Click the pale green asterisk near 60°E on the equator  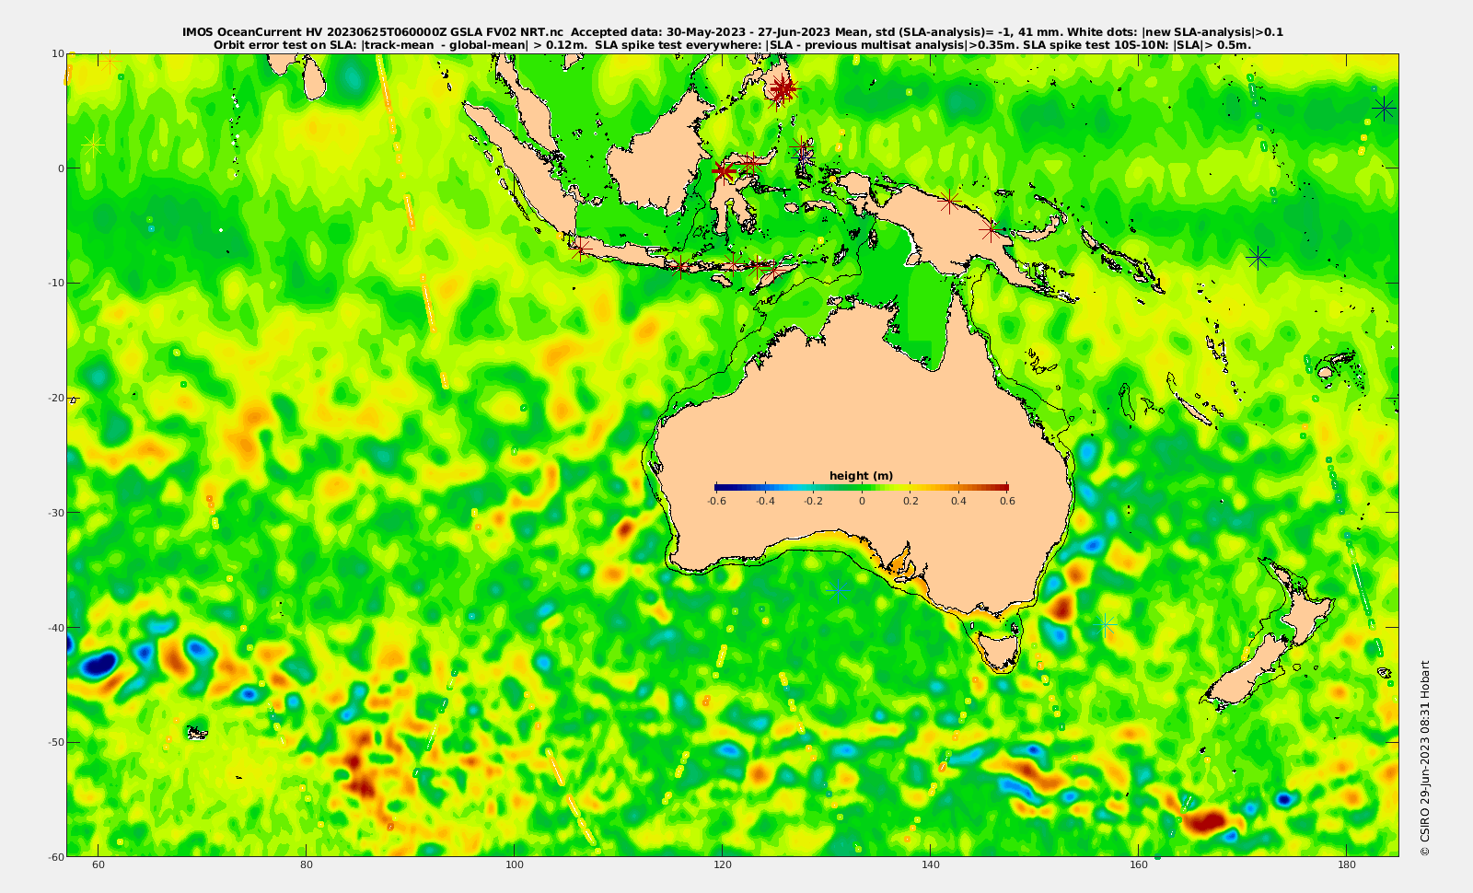tap(93, 145)
